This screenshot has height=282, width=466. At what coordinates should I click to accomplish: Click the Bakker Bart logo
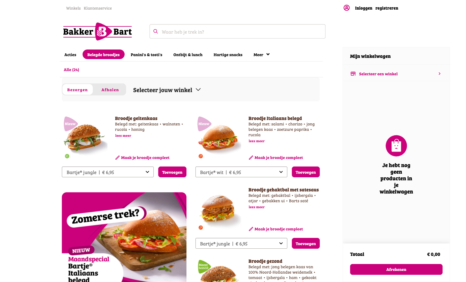pyautogui.click(x=98, y=31)
